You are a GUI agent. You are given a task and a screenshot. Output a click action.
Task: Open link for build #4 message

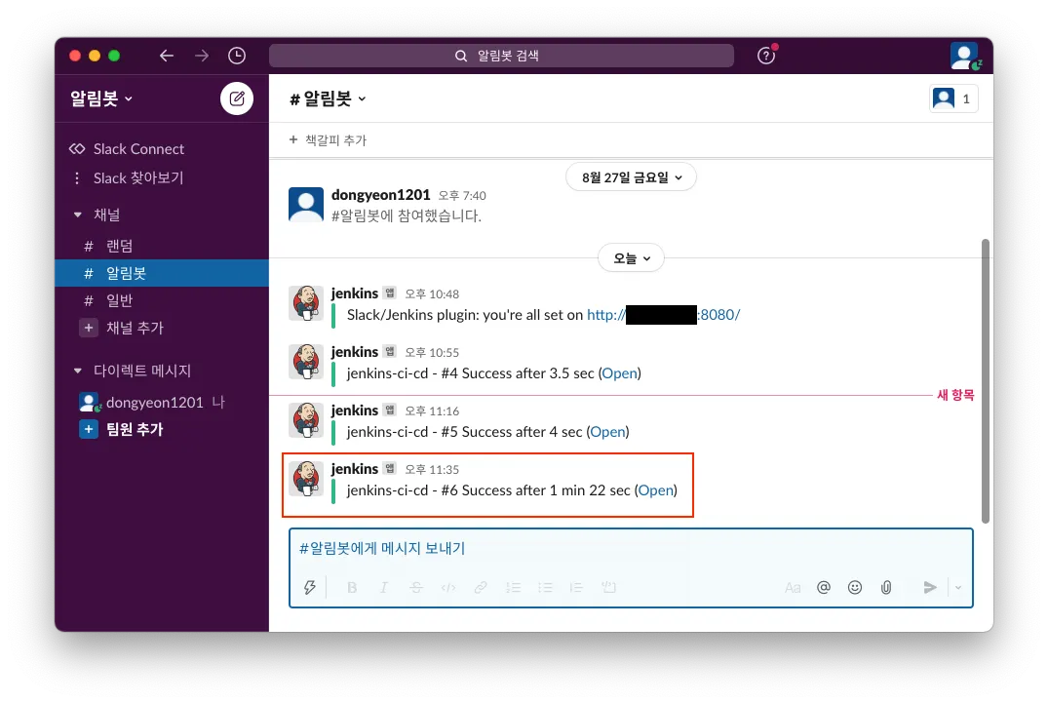coord(620,373)
